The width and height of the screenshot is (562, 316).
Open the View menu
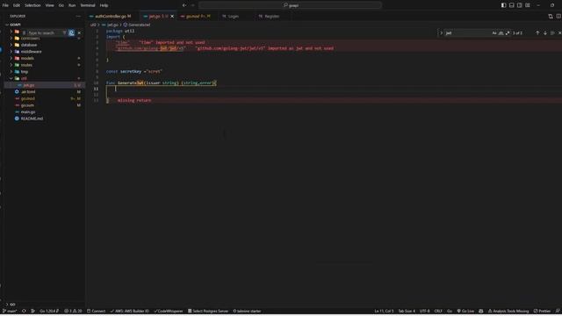click(49, 5)
